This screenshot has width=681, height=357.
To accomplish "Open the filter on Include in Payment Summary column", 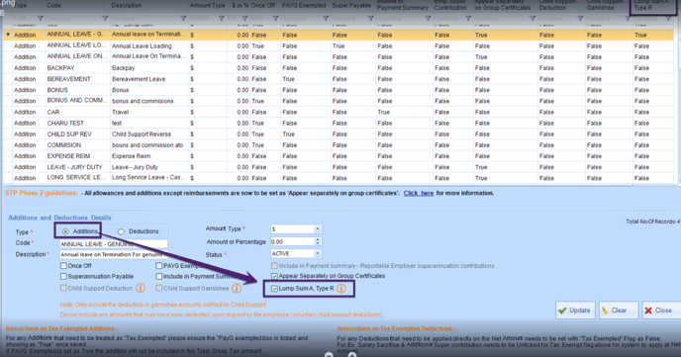I will [x=428, y=18].
